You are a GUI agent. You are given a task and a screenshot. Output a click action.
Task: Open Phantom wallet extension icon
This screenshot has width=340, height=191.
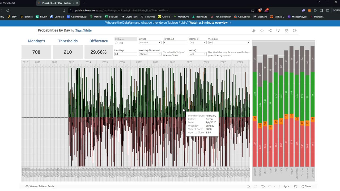click(303, 10)
